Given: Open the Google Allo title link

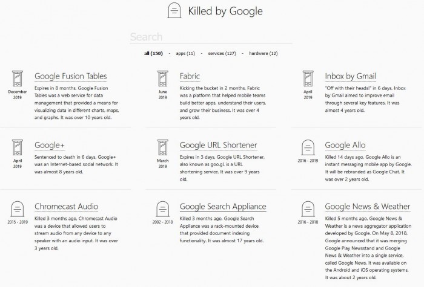Looking at the screenshot, I should [x=345, y=145].
